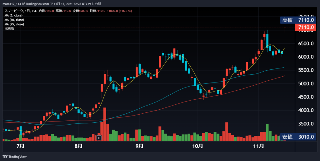Click the TradingView.com text in header
Image resolution: width=320 pixels, height=161 pixels.
pos(37,4)
